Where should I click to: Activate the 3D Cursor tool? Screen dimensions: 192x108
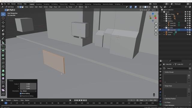3,18
